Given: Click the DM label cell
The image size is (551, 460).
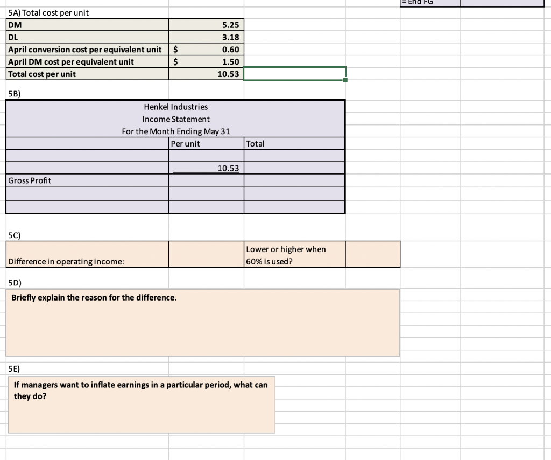Looking at the screenshot, I should 87,25.
